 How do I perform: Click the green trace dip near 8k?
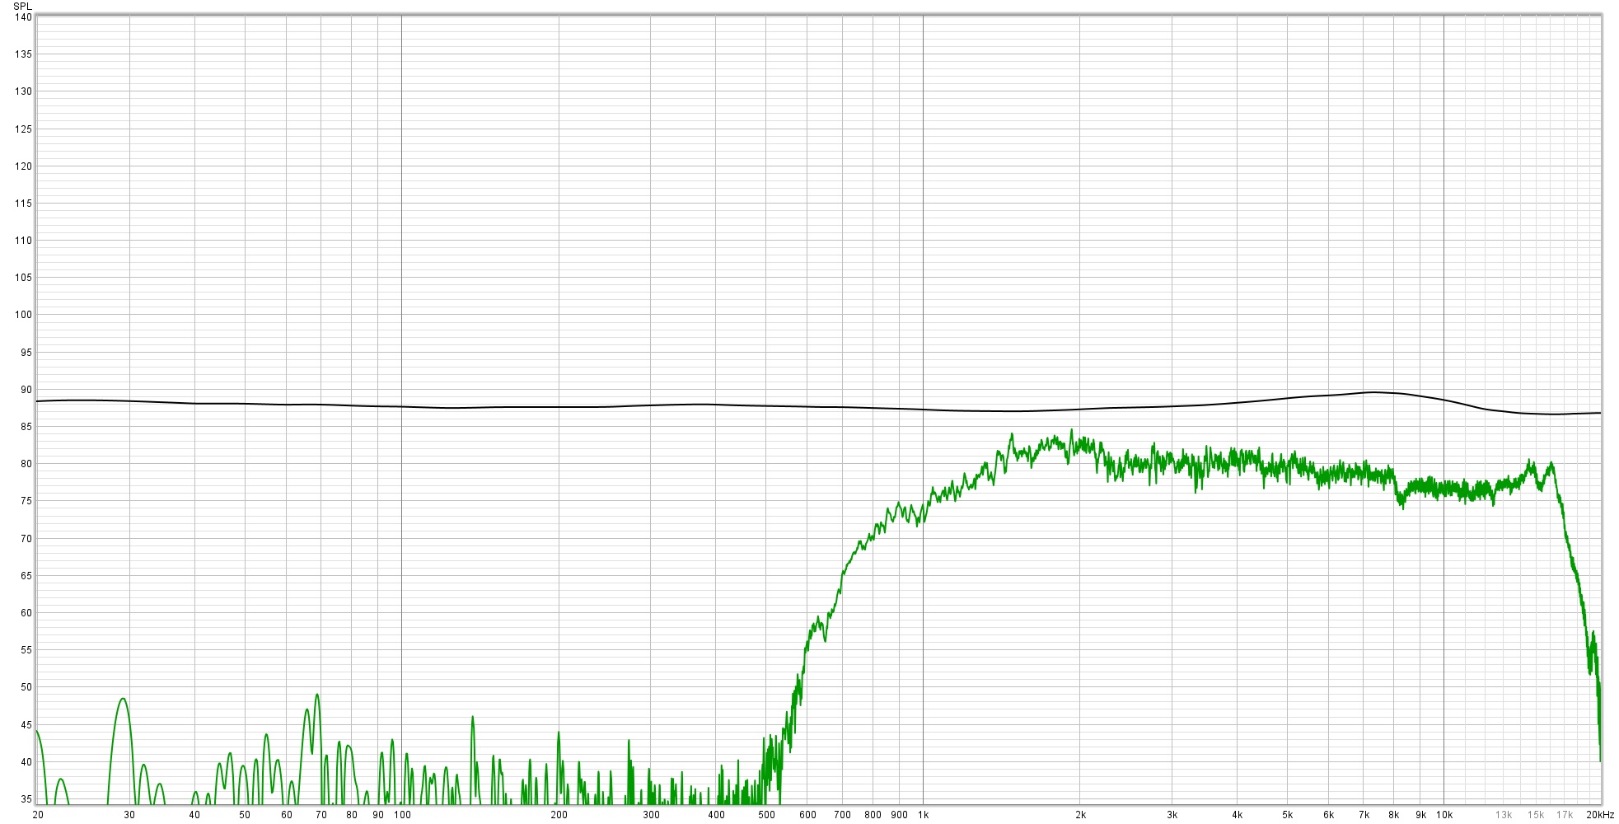pyautogui.click(x=1401, y=503)
